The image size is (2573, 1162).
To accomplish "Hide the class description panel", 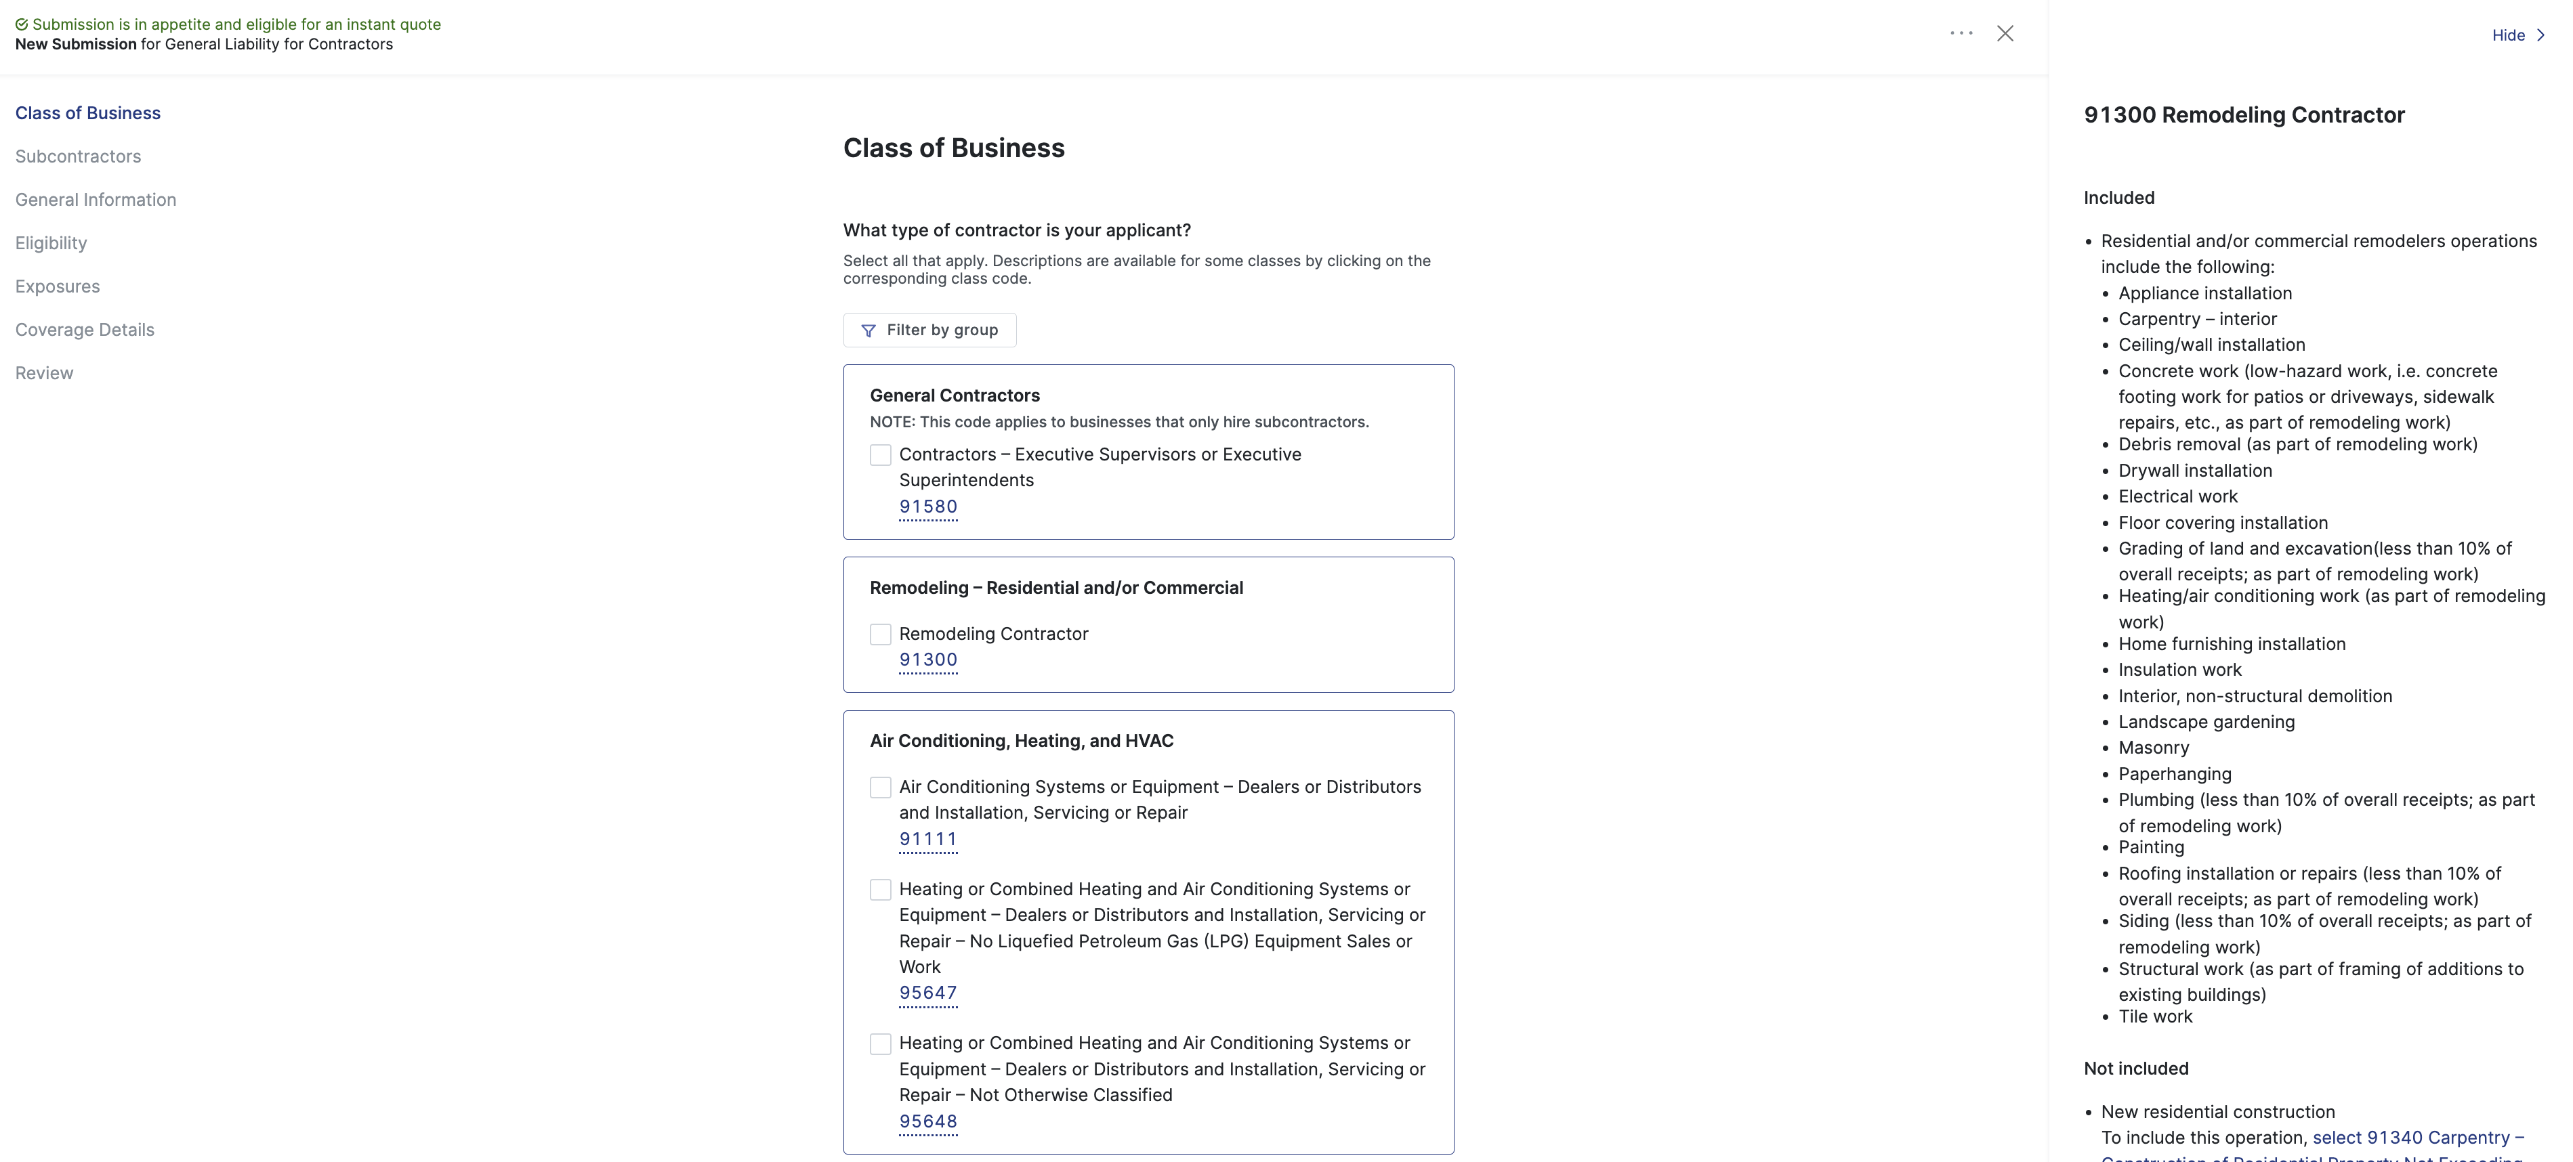I will pyautogui.click(x=2507, y=35).
